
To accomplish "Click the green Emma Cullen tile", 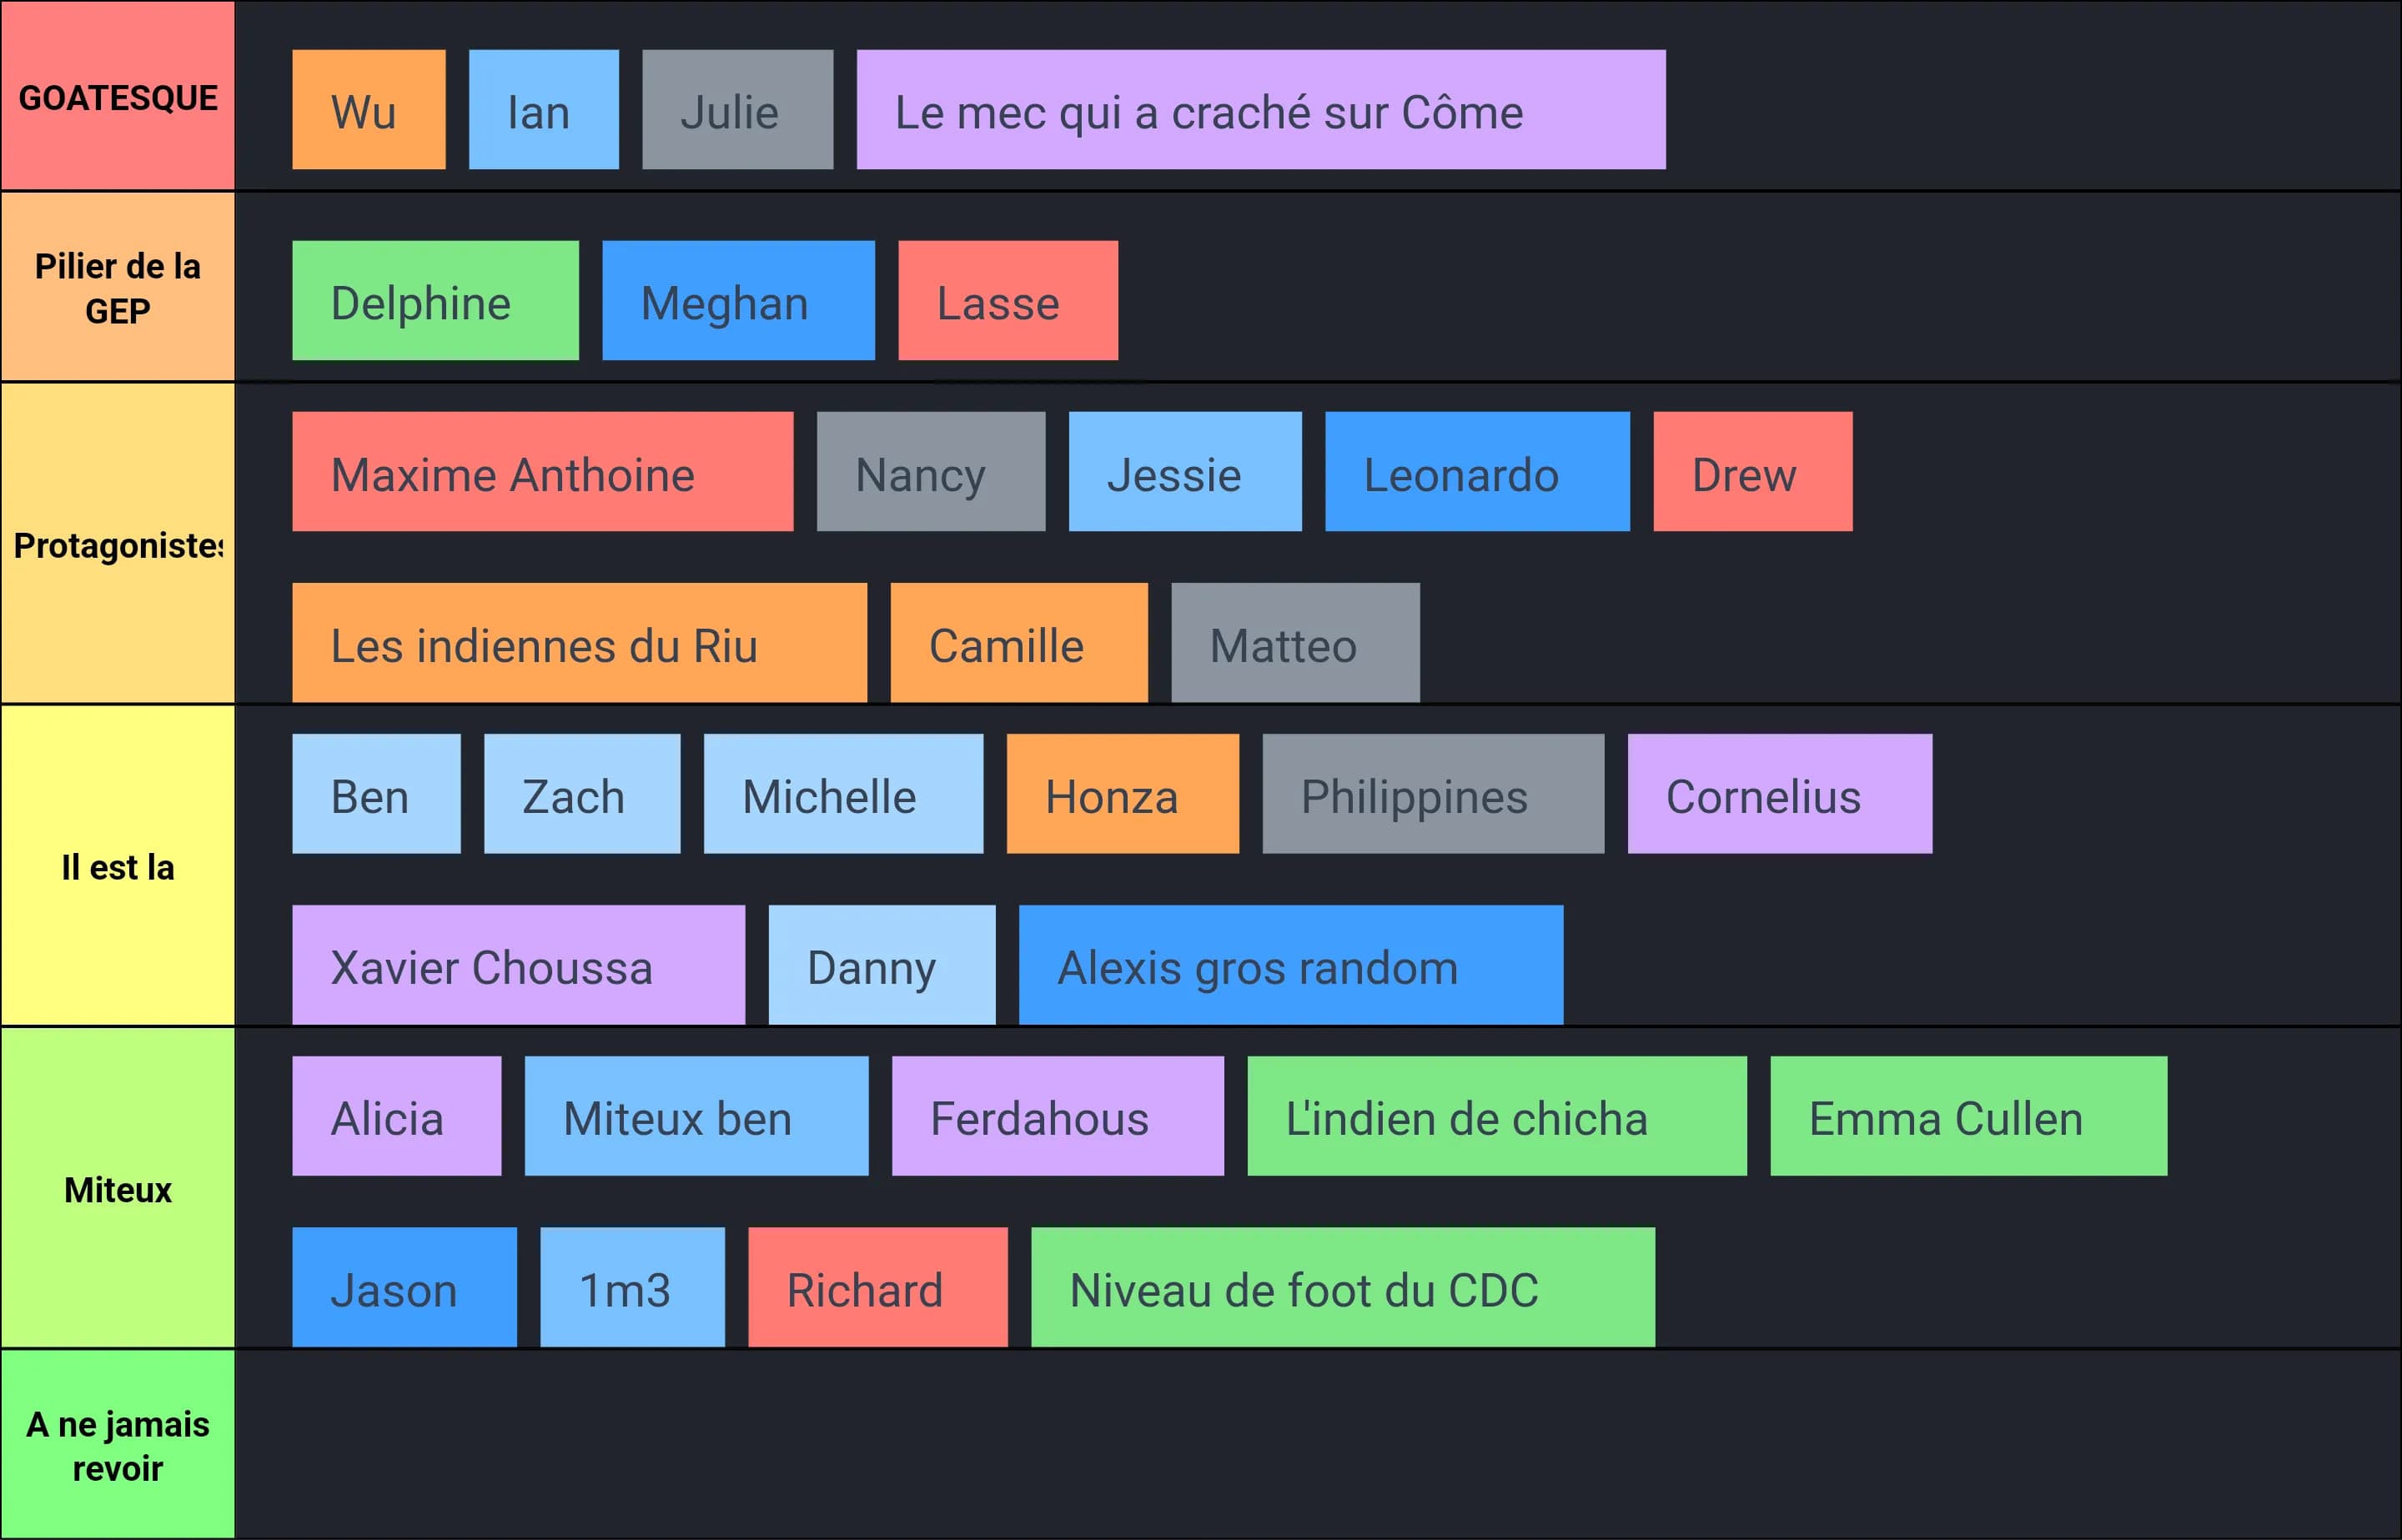I will coord(1969,1116).
